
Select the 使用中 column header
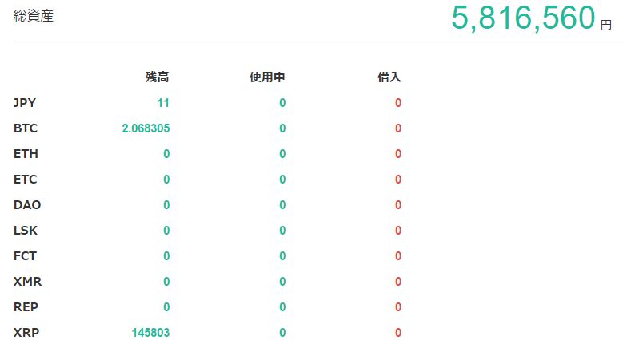[267, 77]
